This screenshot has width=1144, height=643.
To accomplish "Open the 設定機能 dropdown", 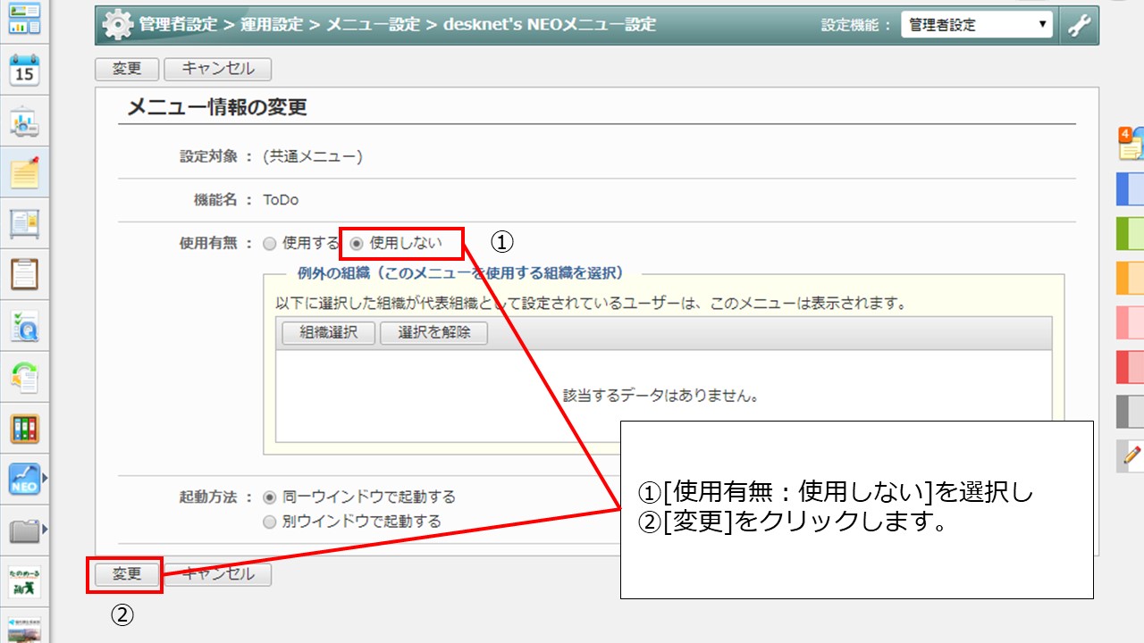I will (x=977, y=25).
